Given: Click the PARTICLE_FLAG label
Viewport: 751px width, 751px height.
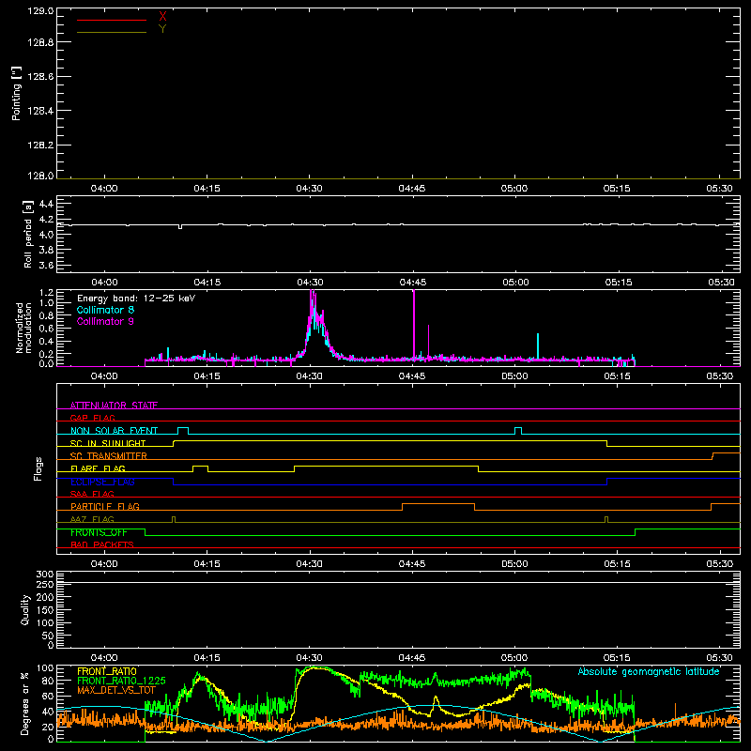Looking at the screenshot, I should click(105, 506).
